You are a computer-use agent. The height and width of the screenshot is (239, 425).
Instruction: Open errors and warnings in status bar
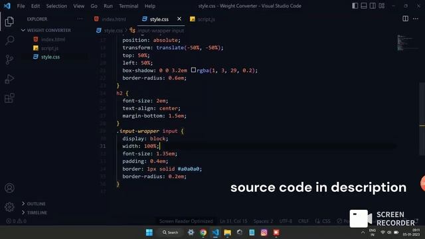coord(16,221)
